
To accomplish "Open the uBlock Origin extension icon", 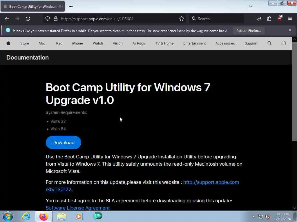I will 280,18.
